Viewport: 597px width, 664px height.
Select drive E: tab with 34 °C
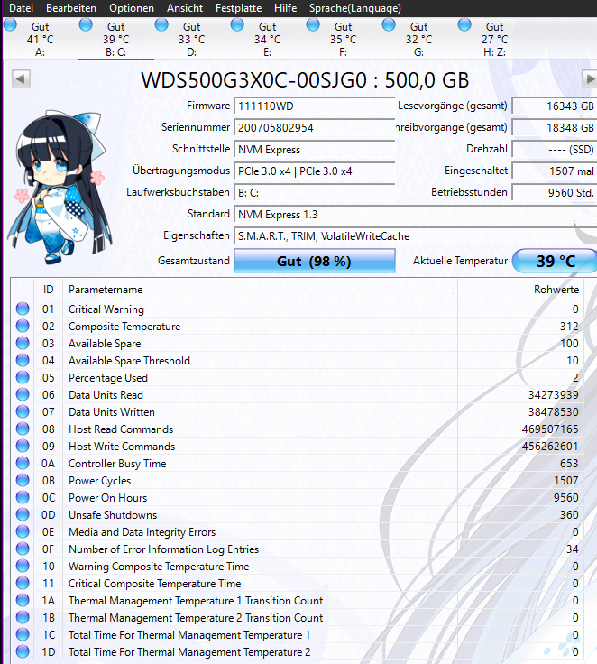tap(268, 39)
